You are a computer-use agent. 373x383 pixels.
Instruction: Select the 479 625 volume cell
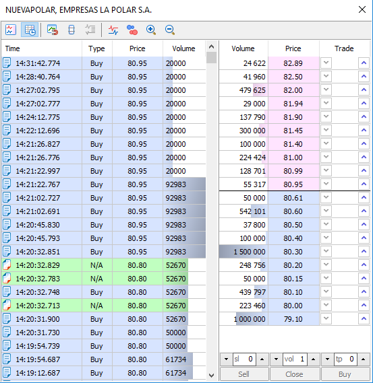[243, 90]
